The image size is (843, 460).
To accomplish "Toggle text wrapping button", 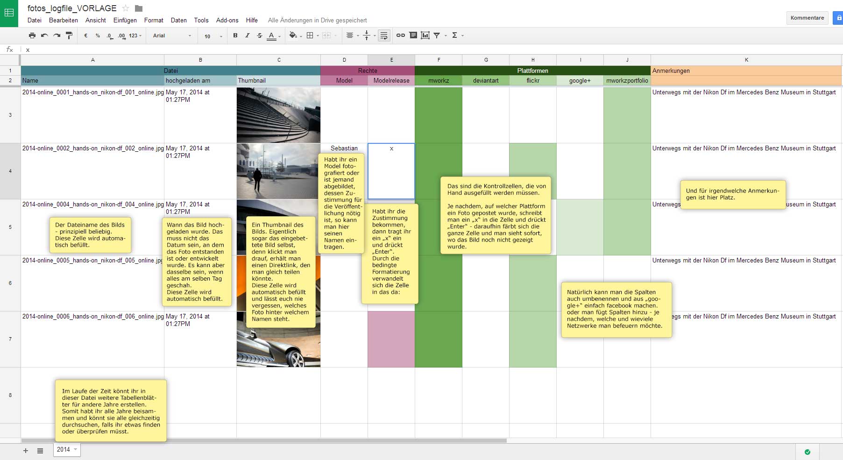I will point(384,35).
